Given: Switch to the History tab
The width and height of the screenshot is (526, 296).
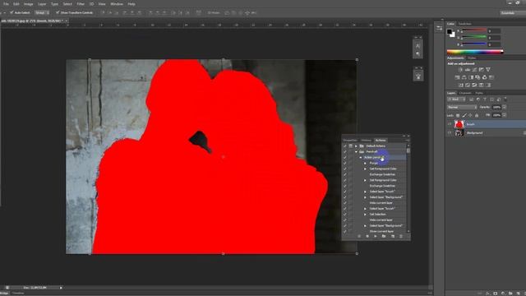Looking at the screenshot, I should [x=366, y=141].
